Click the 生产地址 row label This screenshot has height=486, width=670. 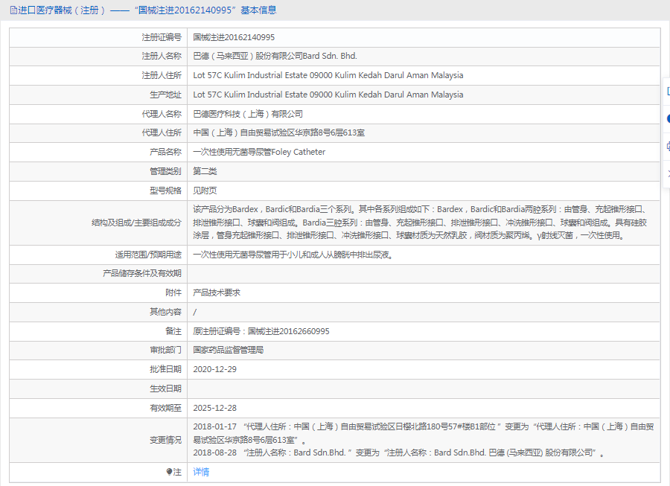point(165,95)
